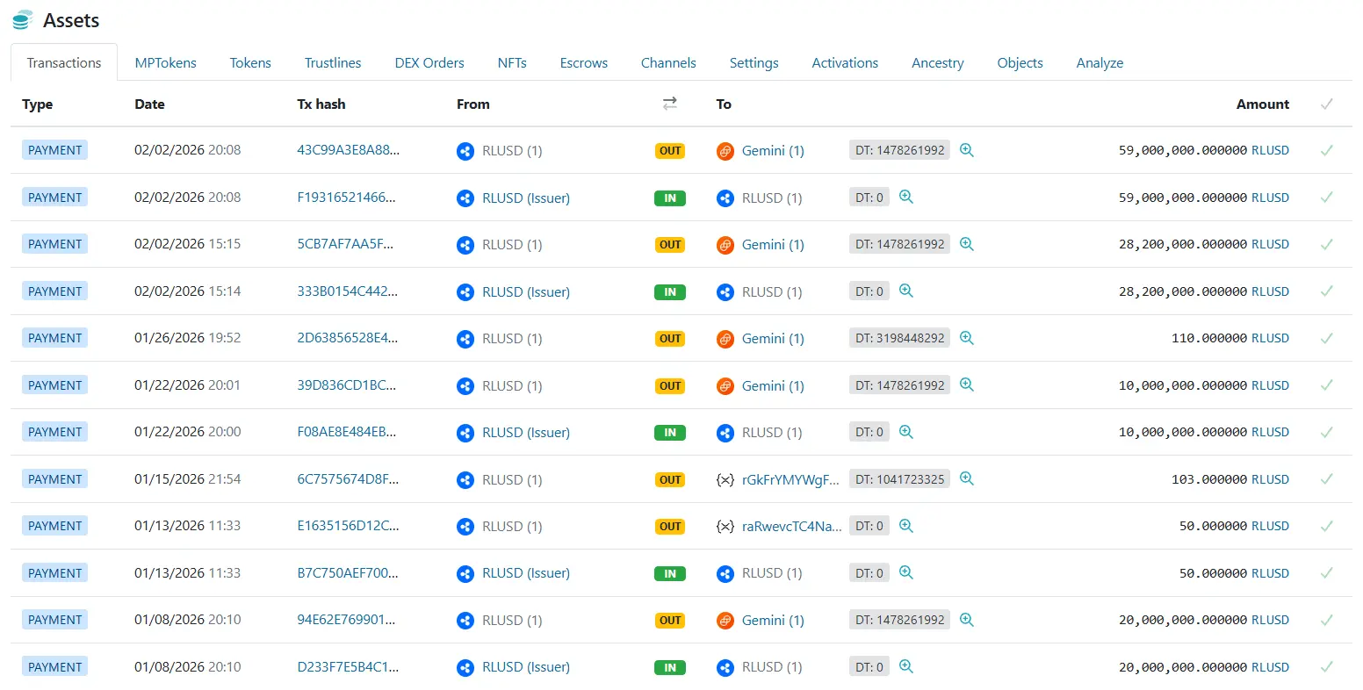Image resolution: width=1363 pixels, height=690 pixels.
Task: Select the NFTs tab
Action: coord(512,63)
